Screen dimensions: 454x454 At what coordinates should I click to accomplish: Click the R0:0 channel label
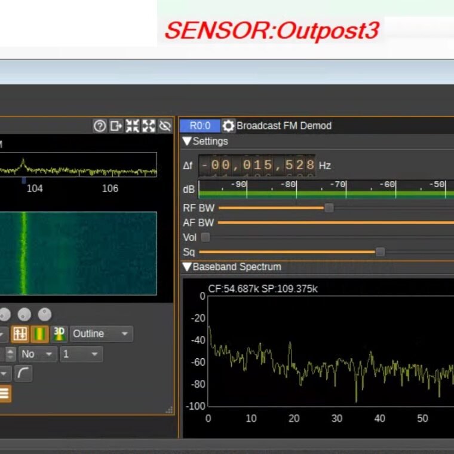point(200,126)
